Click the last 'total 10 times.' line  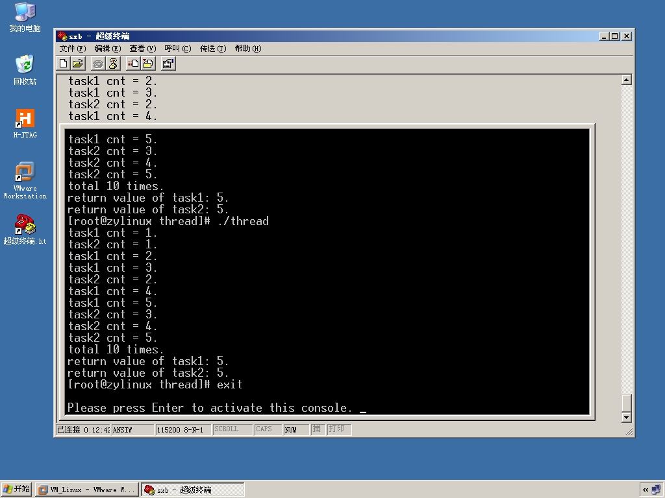[116, 350]
